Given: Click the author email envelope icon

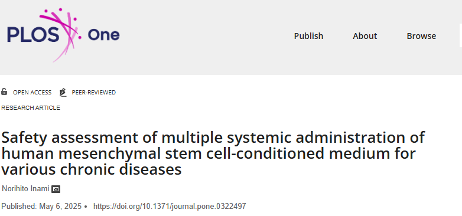Looking at the screenshot, I should (56, 189).
